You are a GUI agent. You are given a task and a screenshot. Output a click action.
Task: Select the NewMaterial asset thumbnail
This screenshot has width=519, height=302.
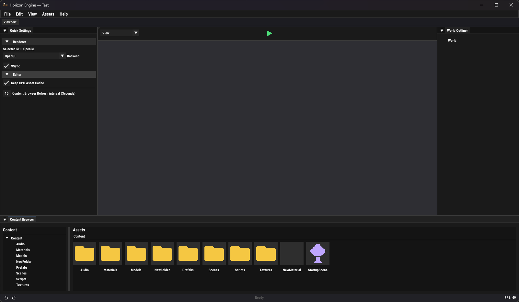click(292, 253)
